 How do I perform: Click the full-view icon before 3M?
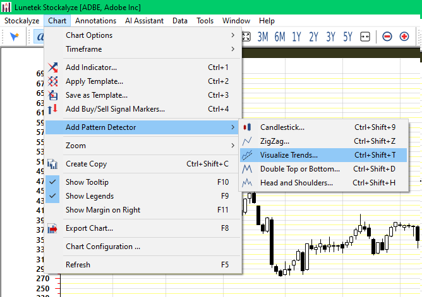pos(246,37)
